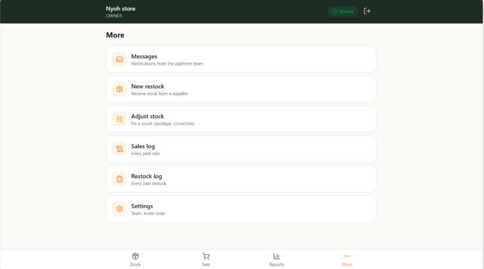Open the Restock log title
This screenshot has height=269, width=484.
tap(147, 176)
